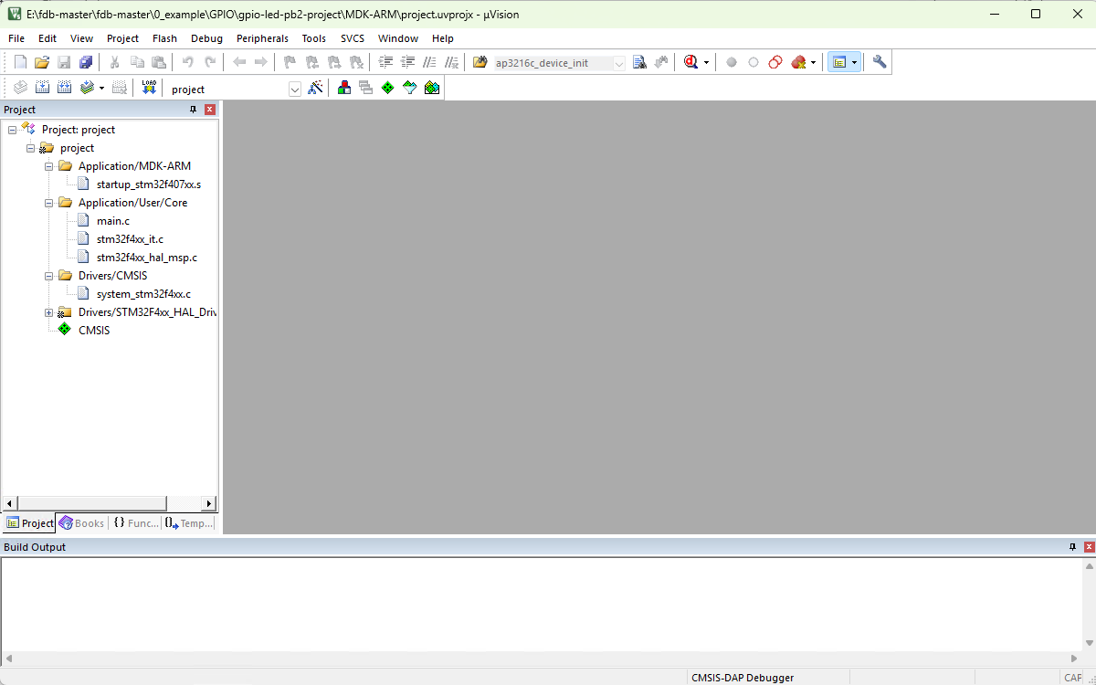Select main.c in the project tree
Viewport: 1096px width, 685px height.
(x=112, y=221)
